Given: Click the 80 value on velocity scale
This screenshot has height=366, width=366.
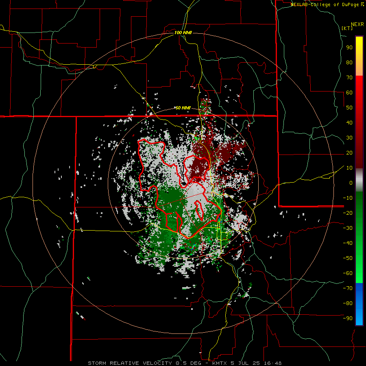Looking at the screenshot, I should [x=349, y=63].
